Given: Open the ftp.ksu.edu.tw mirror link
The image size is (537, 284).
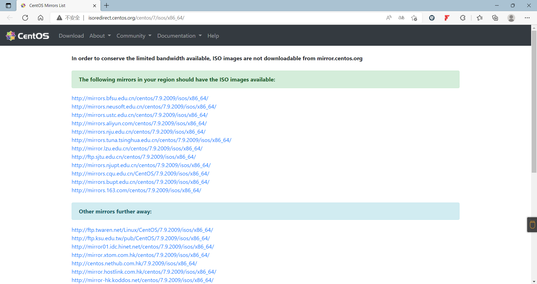Looking at the screenshot, I should coord(141,238).
